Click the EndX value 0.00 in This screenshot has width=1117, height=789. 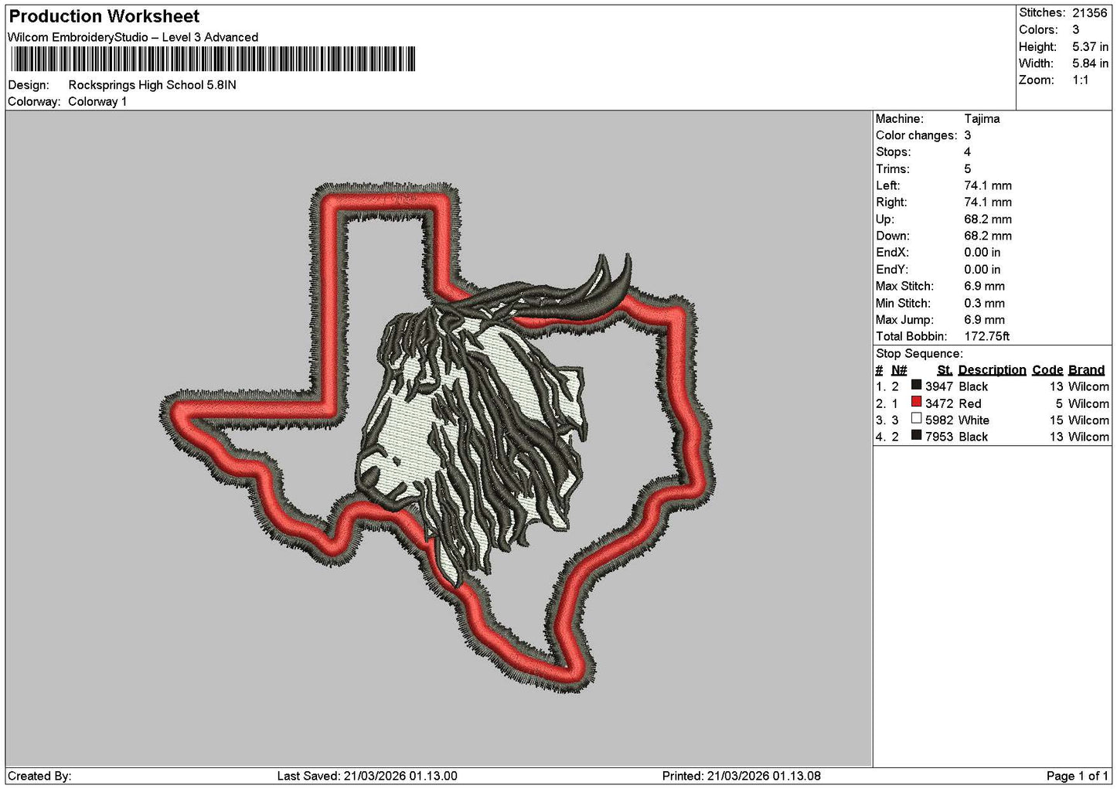[982, 253]
